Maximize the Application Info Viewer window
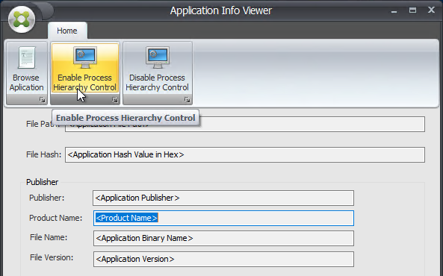Image resolution: width=443 pixels, height=276 pixels. tap(412, 10)
